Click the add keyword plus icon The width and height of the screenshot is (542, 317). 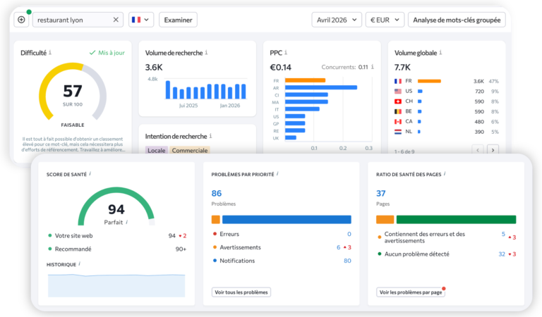21,20
